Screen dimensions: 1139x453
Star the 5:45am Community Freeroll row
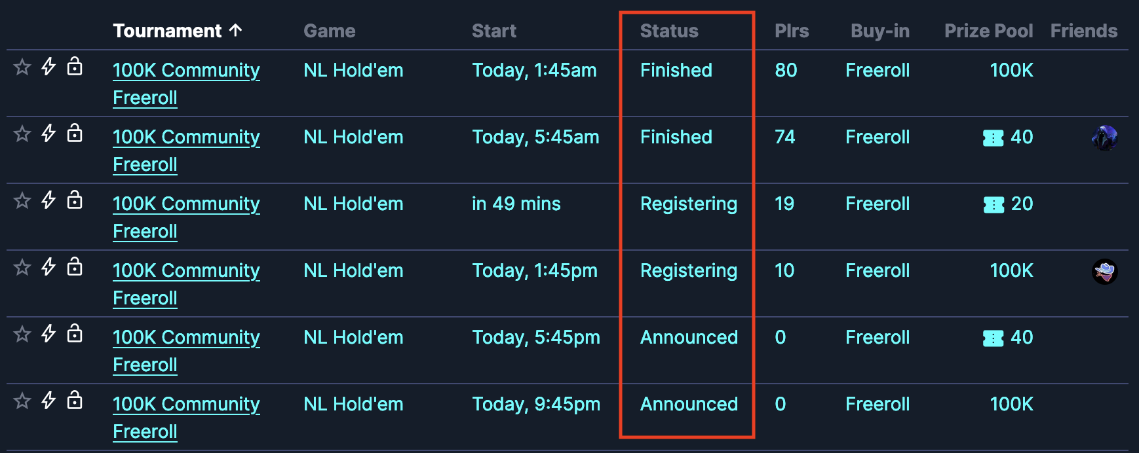pos(22,134)
